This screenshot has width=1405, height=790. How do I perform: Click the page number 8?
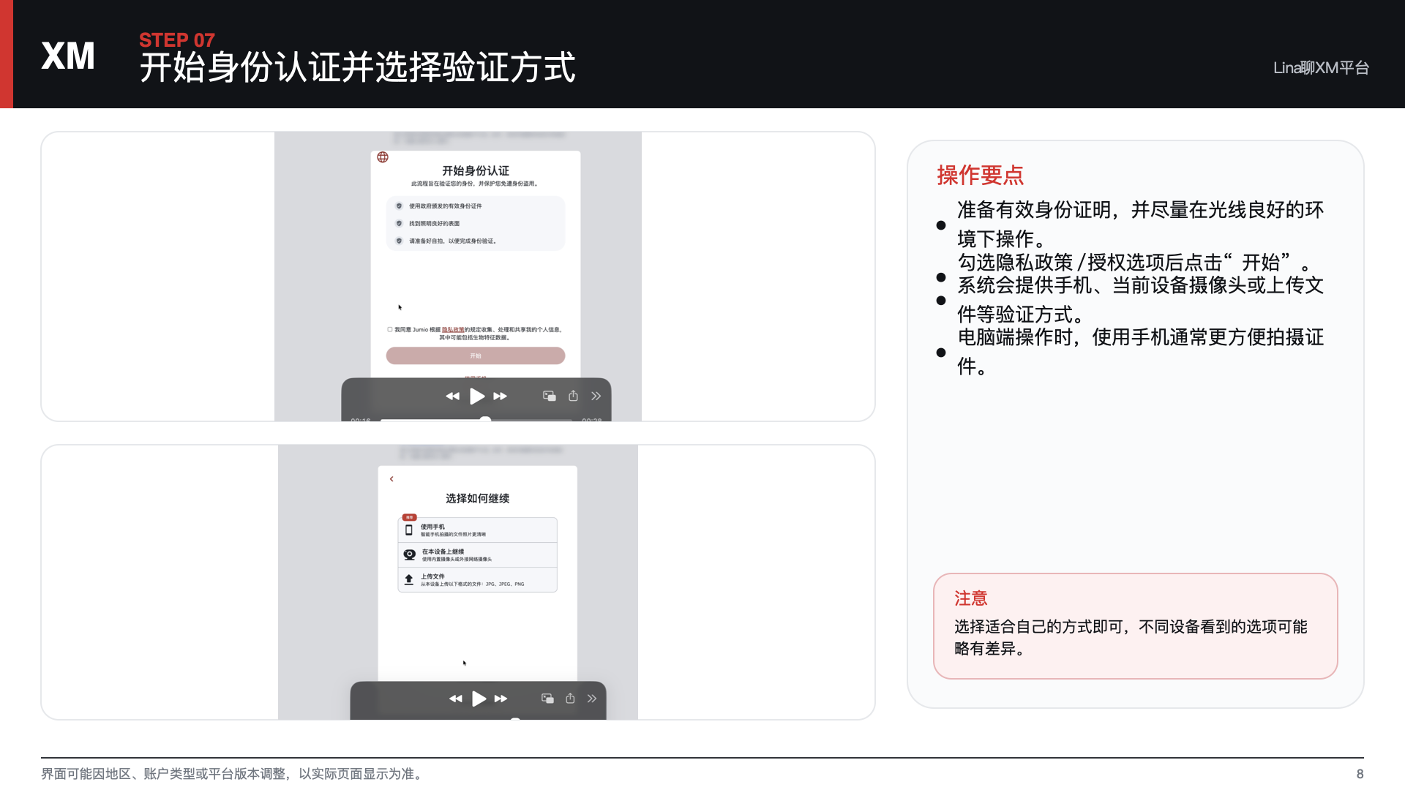[1360, 774]
